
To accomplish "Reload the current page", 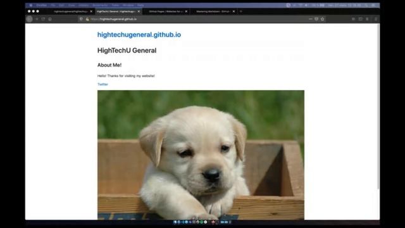I will tap(43, 19).
